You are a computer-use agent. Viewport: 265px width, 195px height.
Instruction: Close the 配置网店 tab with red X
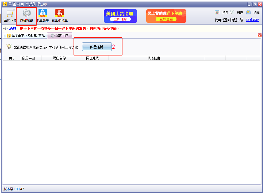pyautogui.click(x=260, y=35)
